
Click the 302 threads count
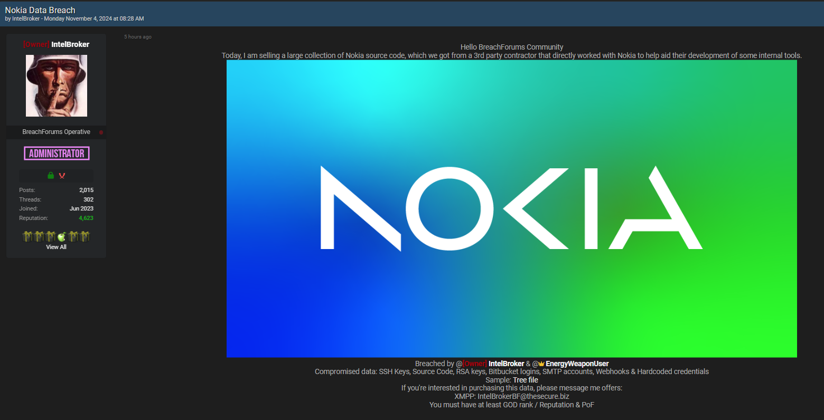[88, 199]
